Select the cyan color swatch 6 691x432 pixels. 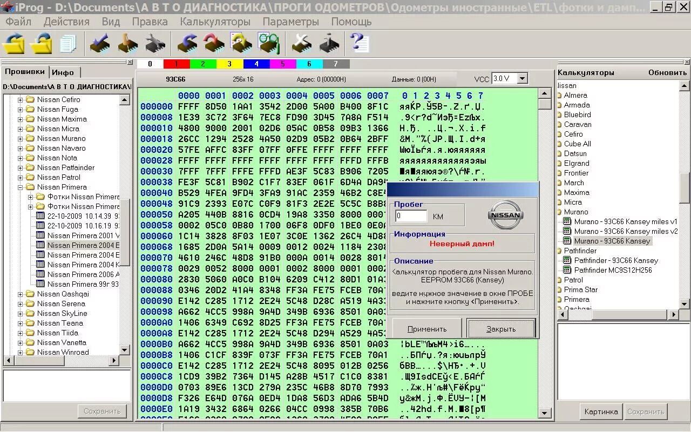click(x=309, y=64)
